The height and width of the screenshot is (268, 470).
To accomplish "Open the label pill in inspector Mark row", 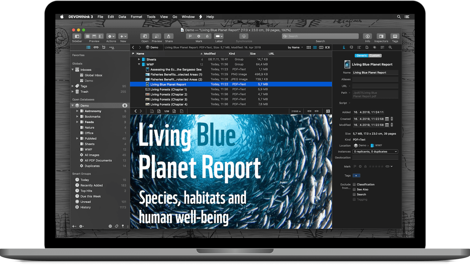I will point(389,166).
